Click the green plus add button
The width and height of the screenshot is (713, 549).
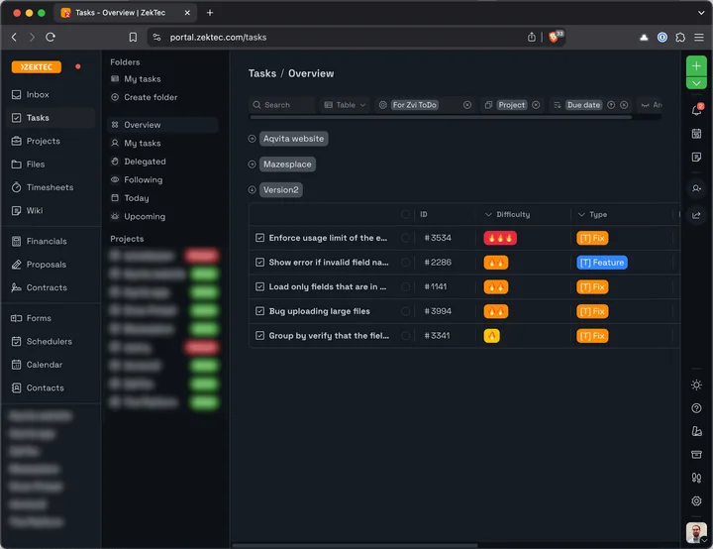coord(696,66)
